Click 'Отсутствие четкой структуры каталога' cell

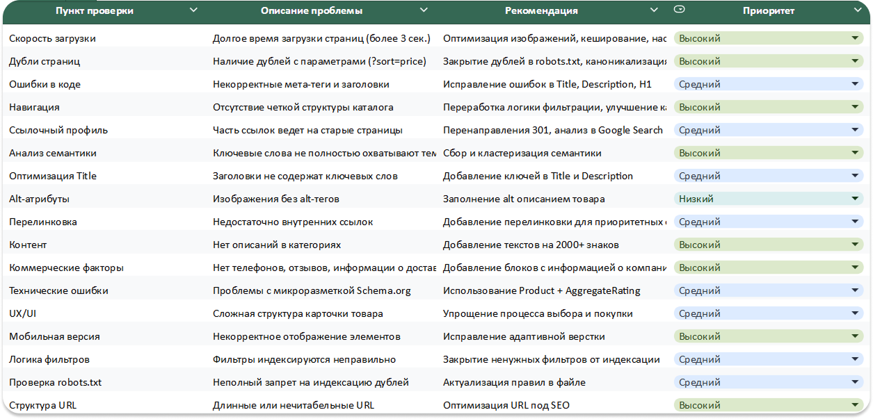coord(303,107)
